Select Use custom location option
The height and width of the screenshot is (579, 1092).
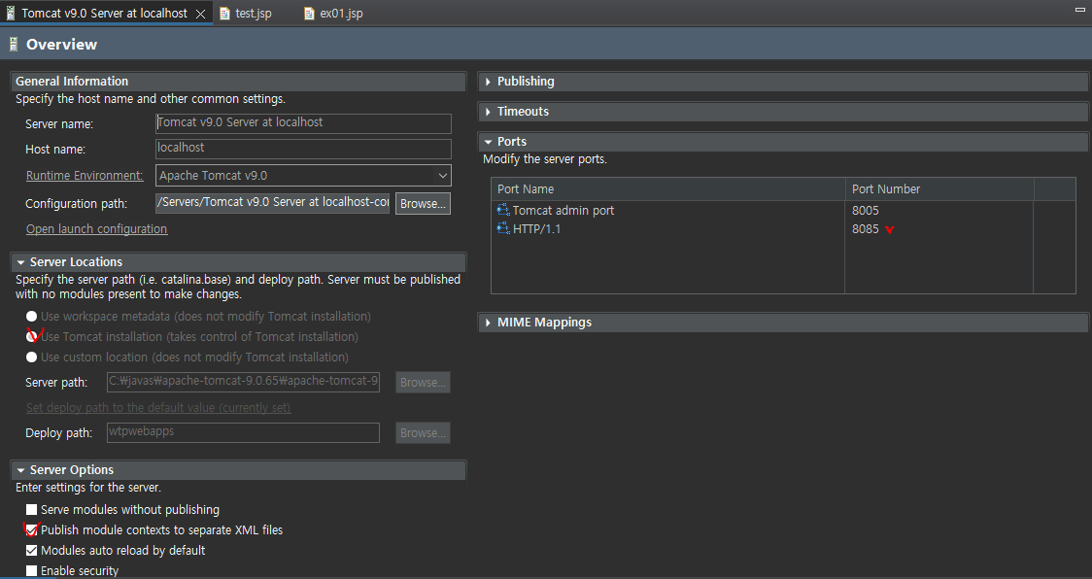31,357
